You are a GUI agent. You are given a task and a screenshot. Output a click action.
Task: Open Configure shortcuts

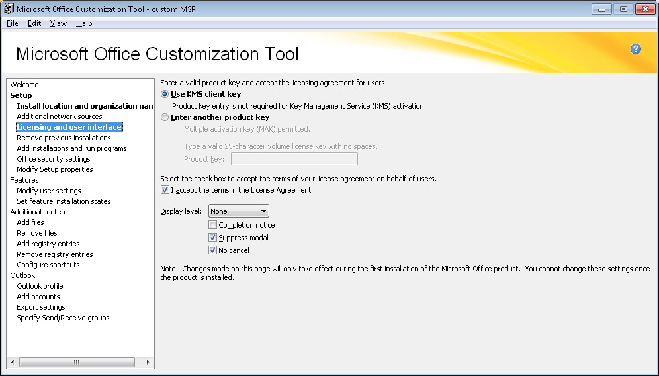48,265
